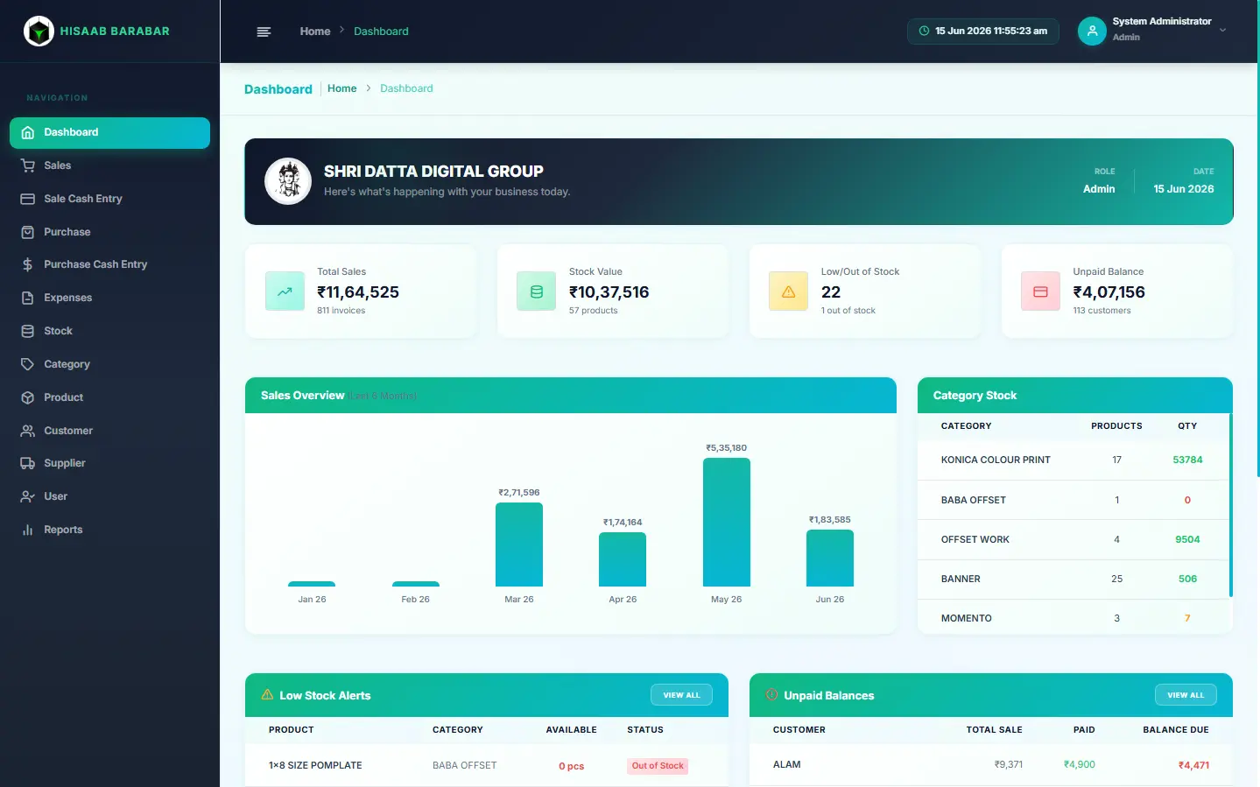Open the Supplier truck icon
Screen dimensions: 1260x787
tap(28, 463)
